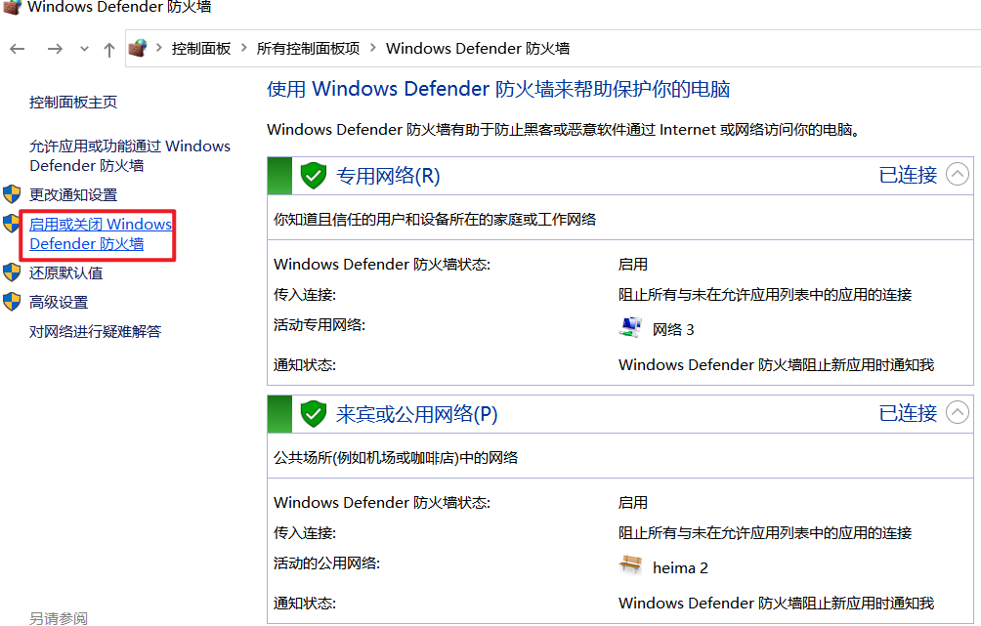Screen dimensions: 981x626
Task: Go back with the left arrow button
Action: tap(18, 49)
